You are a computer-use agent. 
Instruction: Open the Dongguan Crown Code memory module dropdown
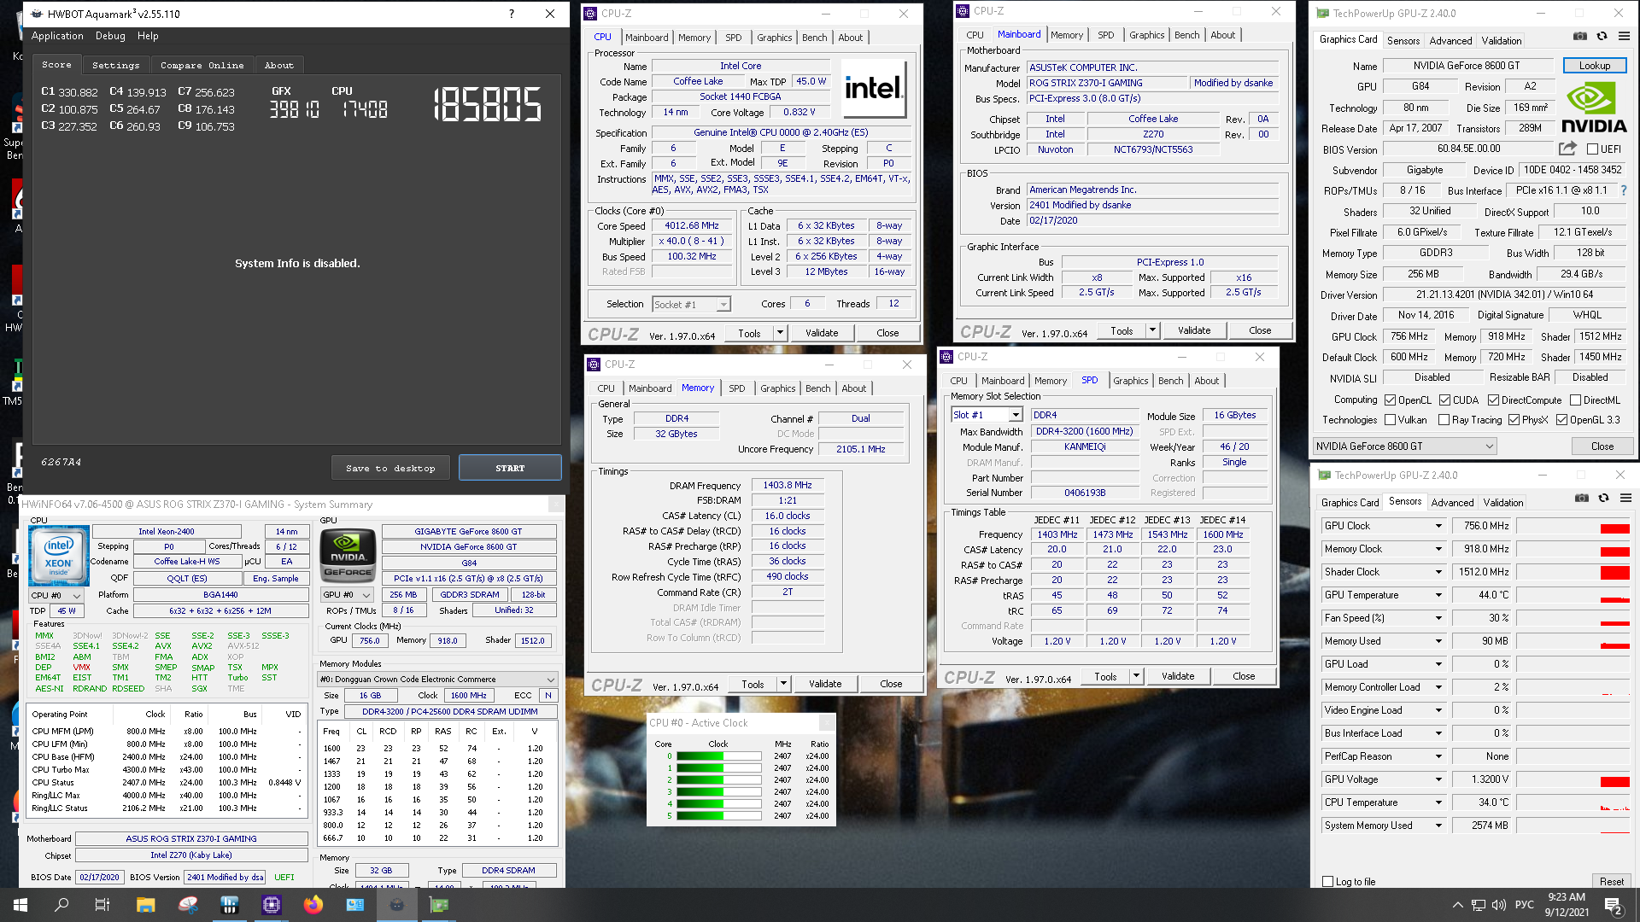(x=437, y=680)
